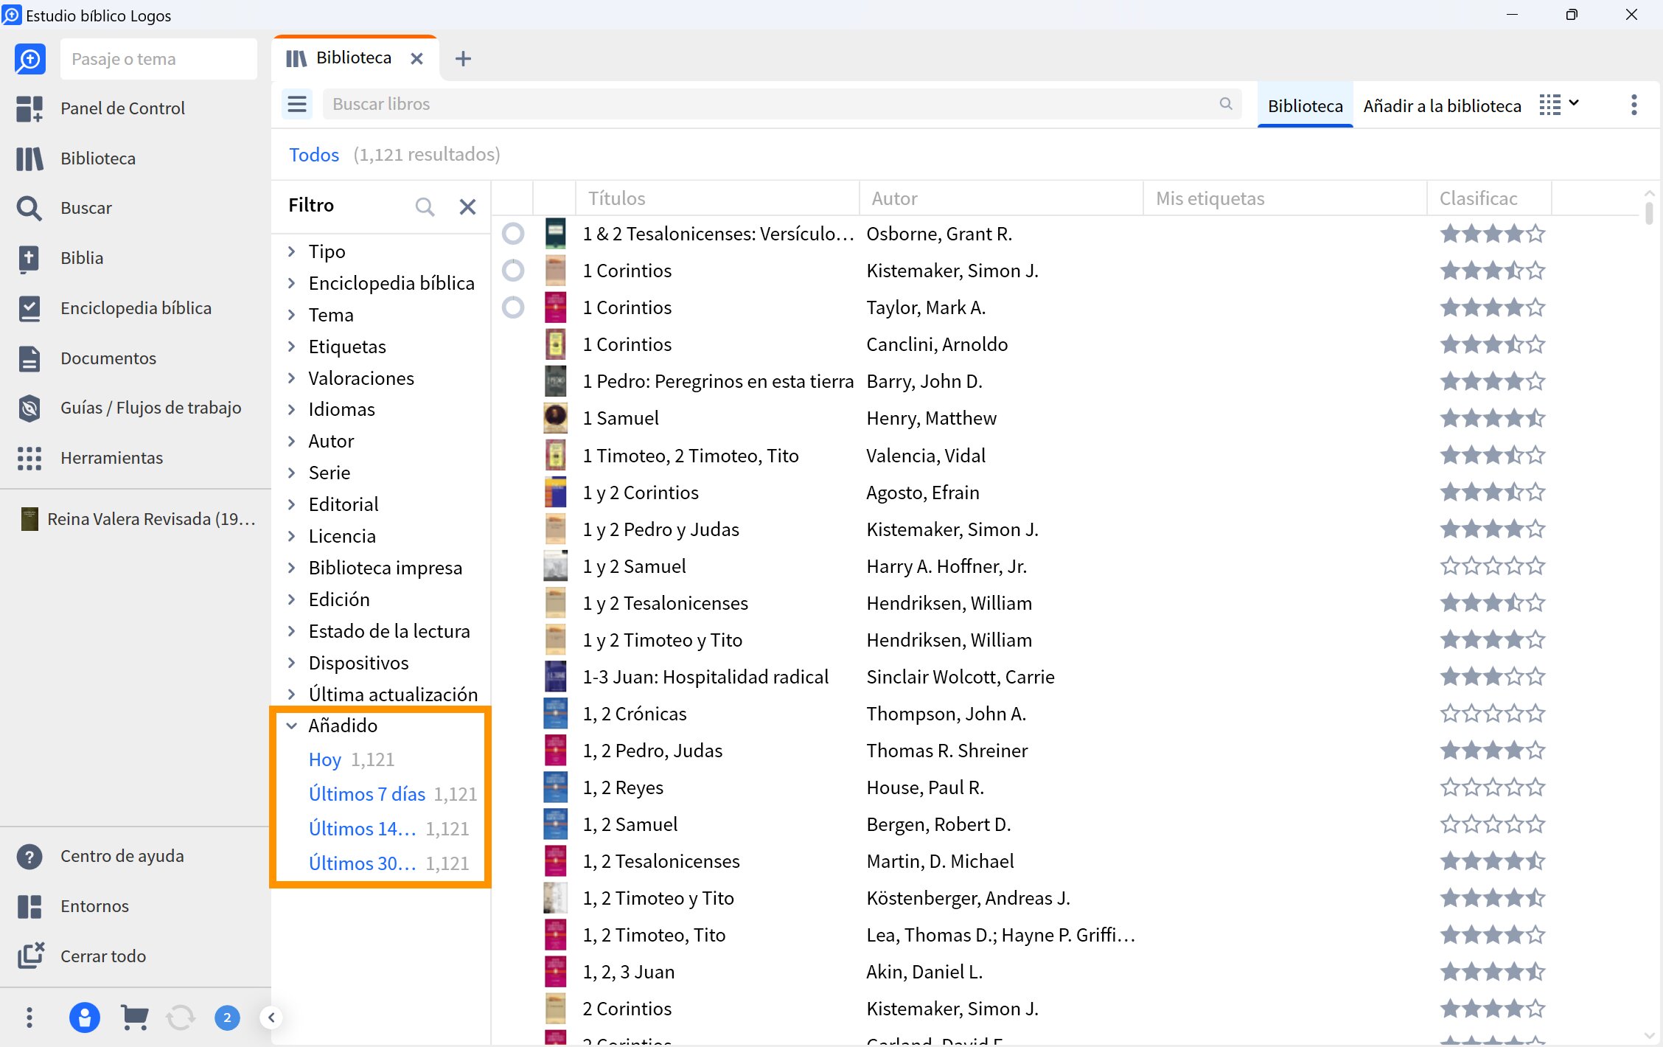Click the magnifier in Buscar libros field

1225,104
